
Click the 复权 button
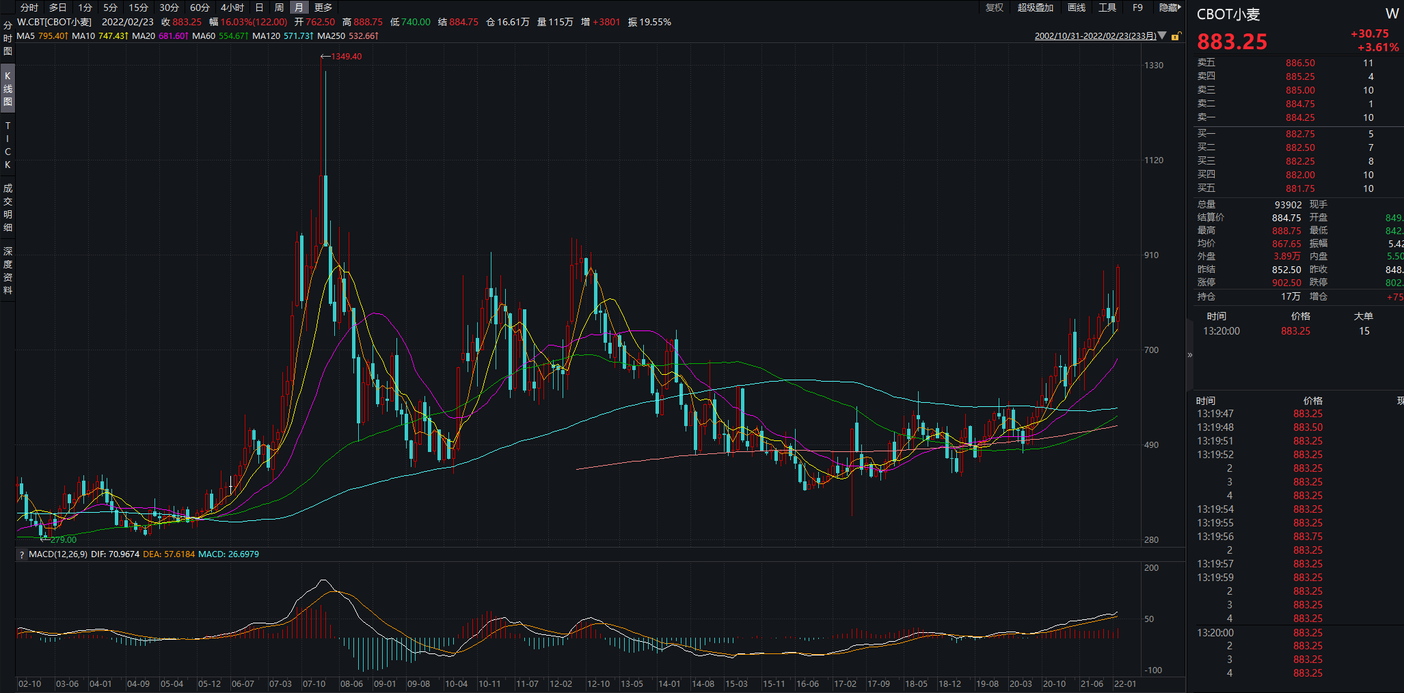tap(995, 8)
